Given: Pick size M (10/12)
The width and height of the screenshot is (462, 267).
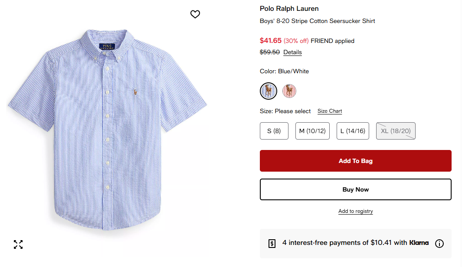Looking at the screenshot, I should pos(312,131).
